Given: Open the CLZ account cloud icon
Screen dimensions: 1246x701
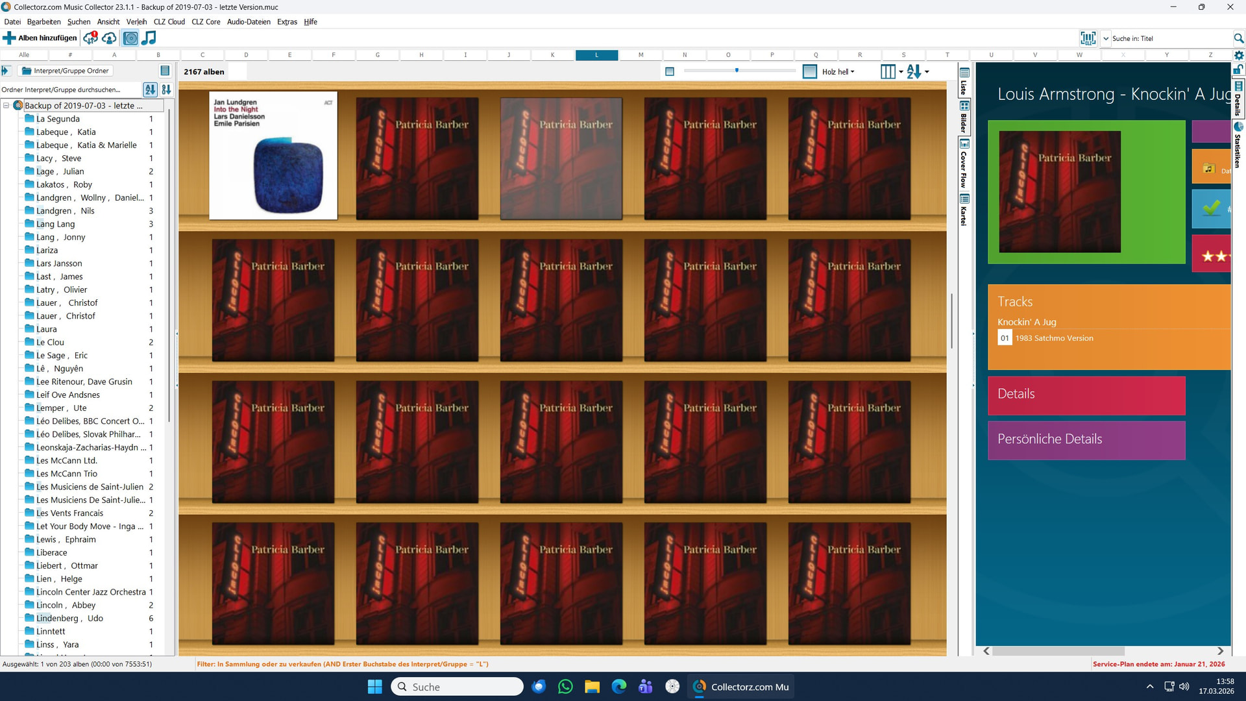Looking at the screenshot, I should (x=109, y=38).
